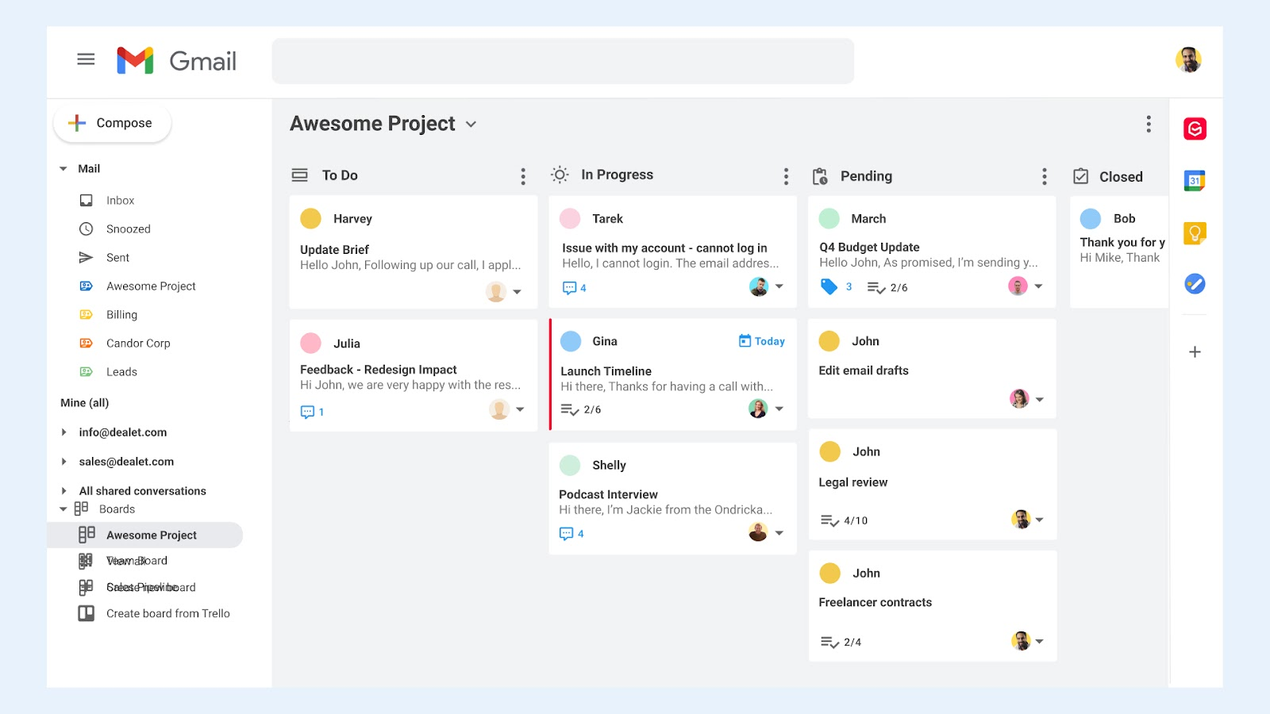Add a side panel add-on with plus

point(1195,351)
